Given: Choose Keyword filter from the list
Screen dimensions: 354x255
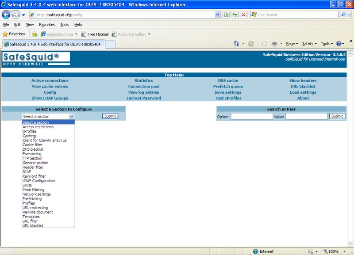Looking at the screenshot, I should pos(48,176).
